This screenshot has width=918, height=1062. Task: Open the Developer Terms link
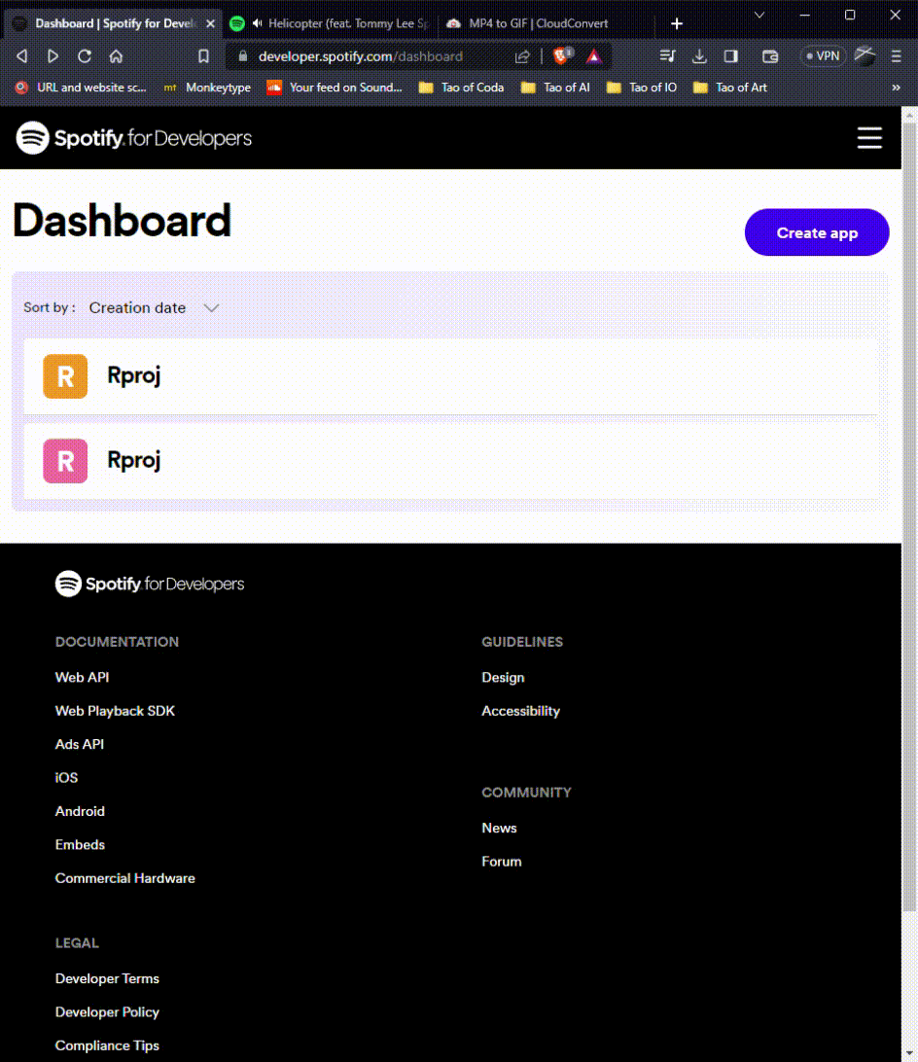[x=107, y=978]
